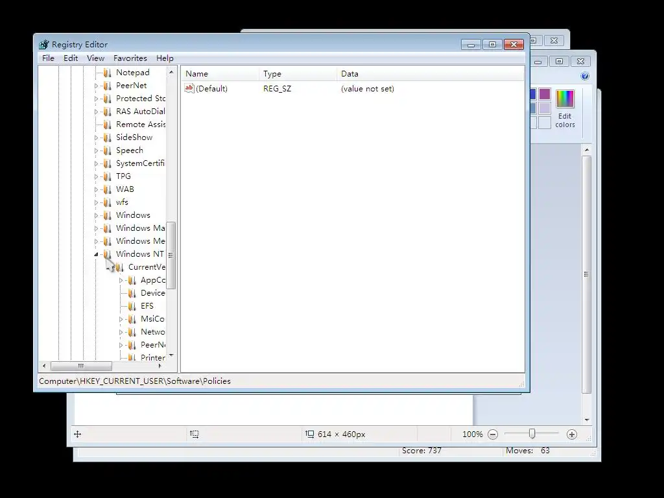Click the Name column header
This screenshot has height=498, width=664.
coord(220,74)
